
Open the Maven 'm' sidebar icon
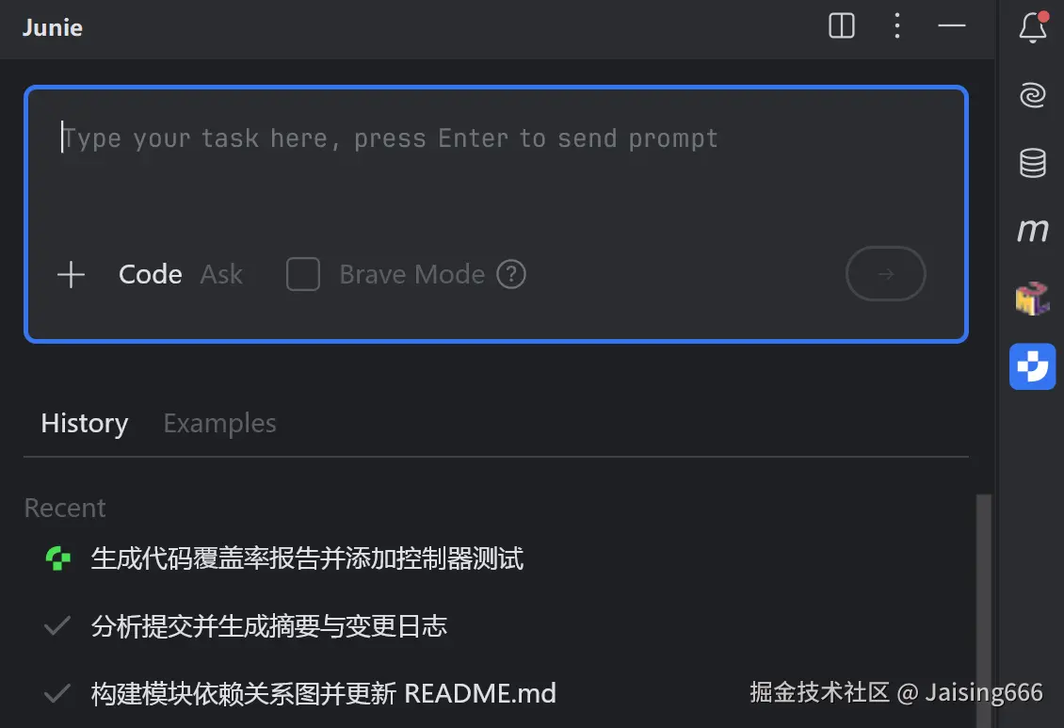coord(1033,230)
